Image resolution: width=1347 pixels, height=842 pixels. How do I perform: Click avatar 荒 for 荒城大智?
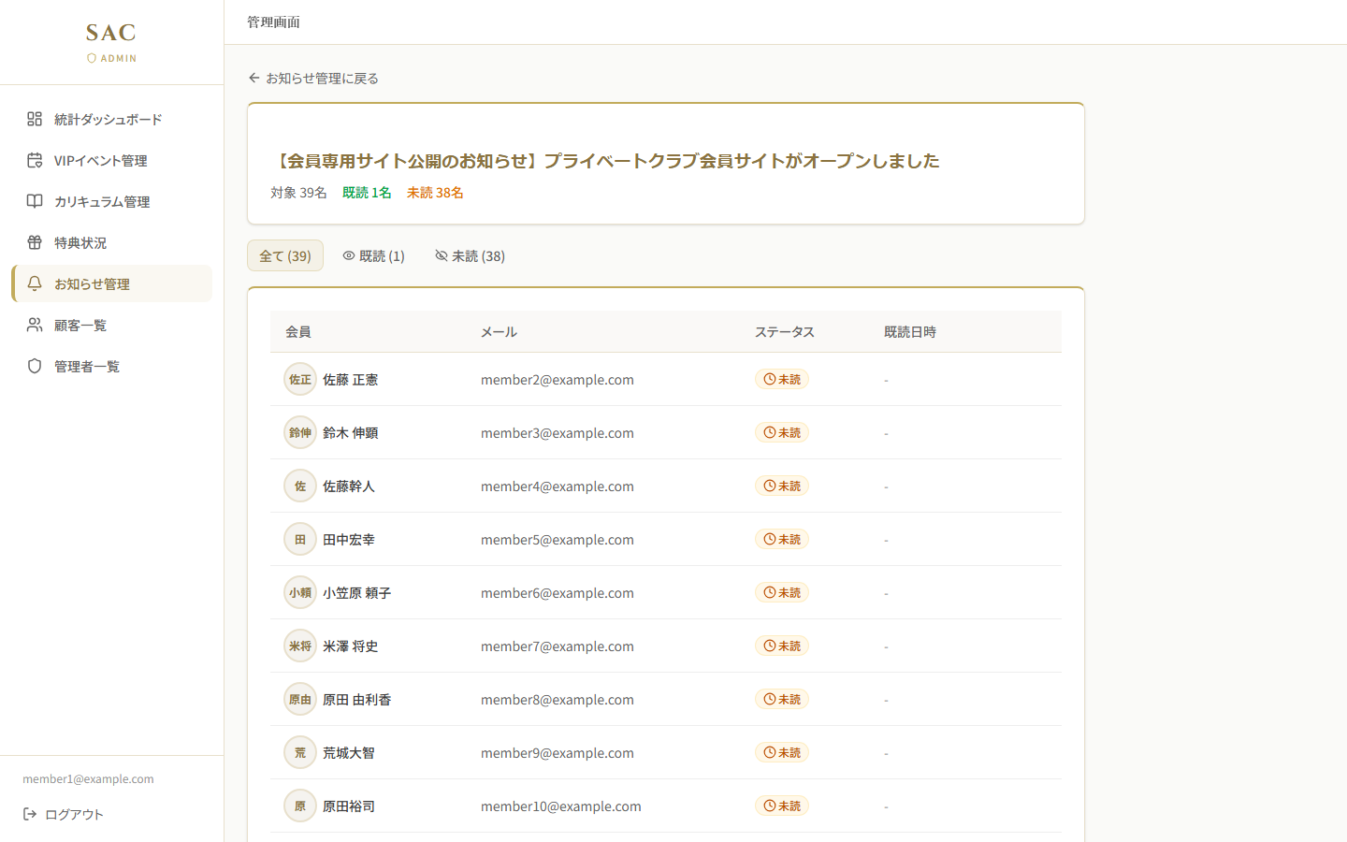point(300,752)
